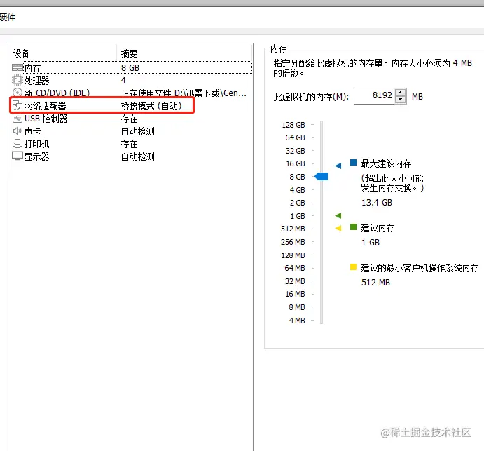Click the processor (处理器) chip icon
This screenshot has width=484, height=451.
[18, 80]
